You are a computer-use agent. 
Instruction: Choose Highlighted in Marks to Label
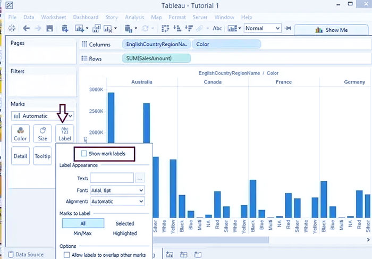pyautogui.click(x=125, y=233)
